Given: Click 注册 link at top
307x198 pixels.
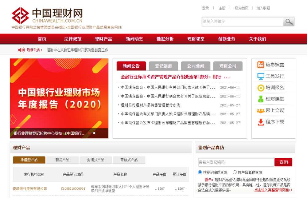Looking at the screenshot, I should [222, 8].
